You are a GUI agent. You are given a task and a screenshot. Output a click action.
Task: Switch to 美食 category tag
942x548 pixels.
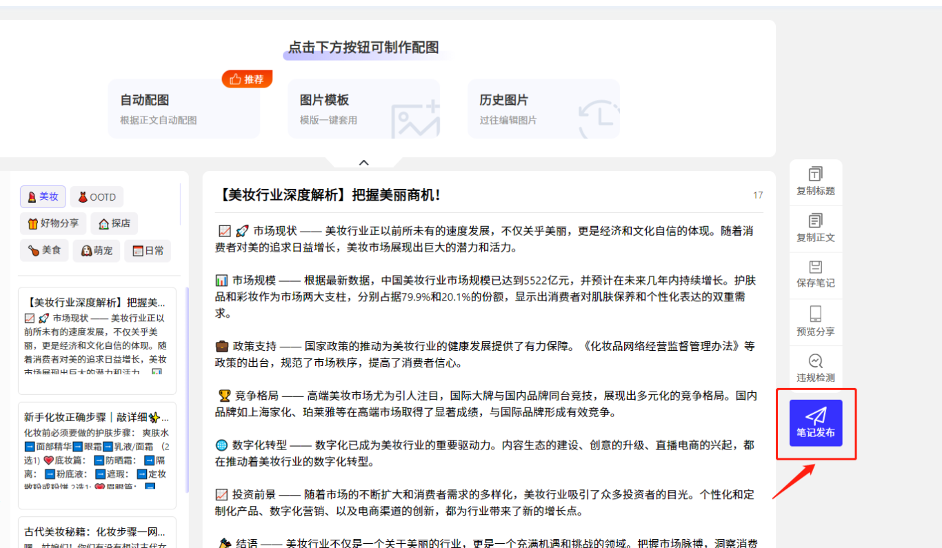pyautogui.click(x=45, y=250)
